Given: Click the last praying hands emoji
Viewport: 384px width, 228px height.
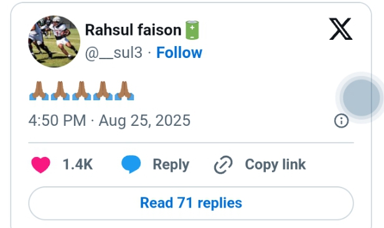Looking at the screenshot, I should click(124, 91).
